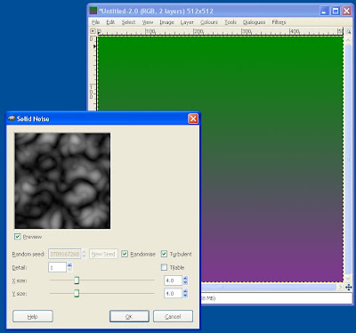Image resolution: width=356 pixels, height=333 pixels.
Task: Click the Y size value field
Action: point(173,294)
